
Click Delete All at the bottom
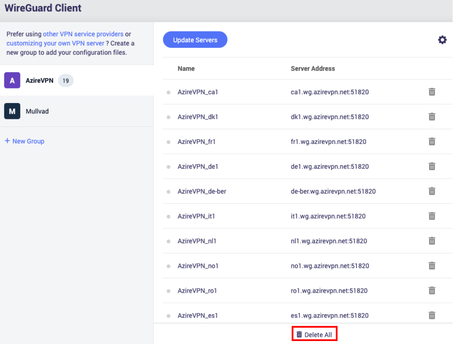tap(314, 335)
